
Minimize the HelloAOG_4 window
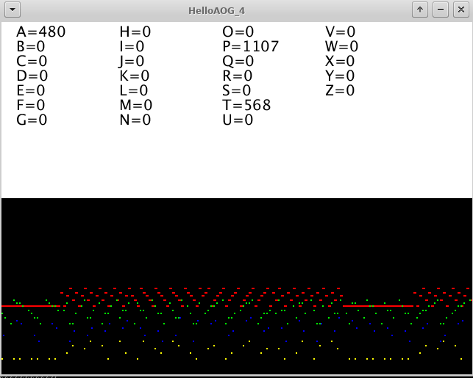click(440, 10)
